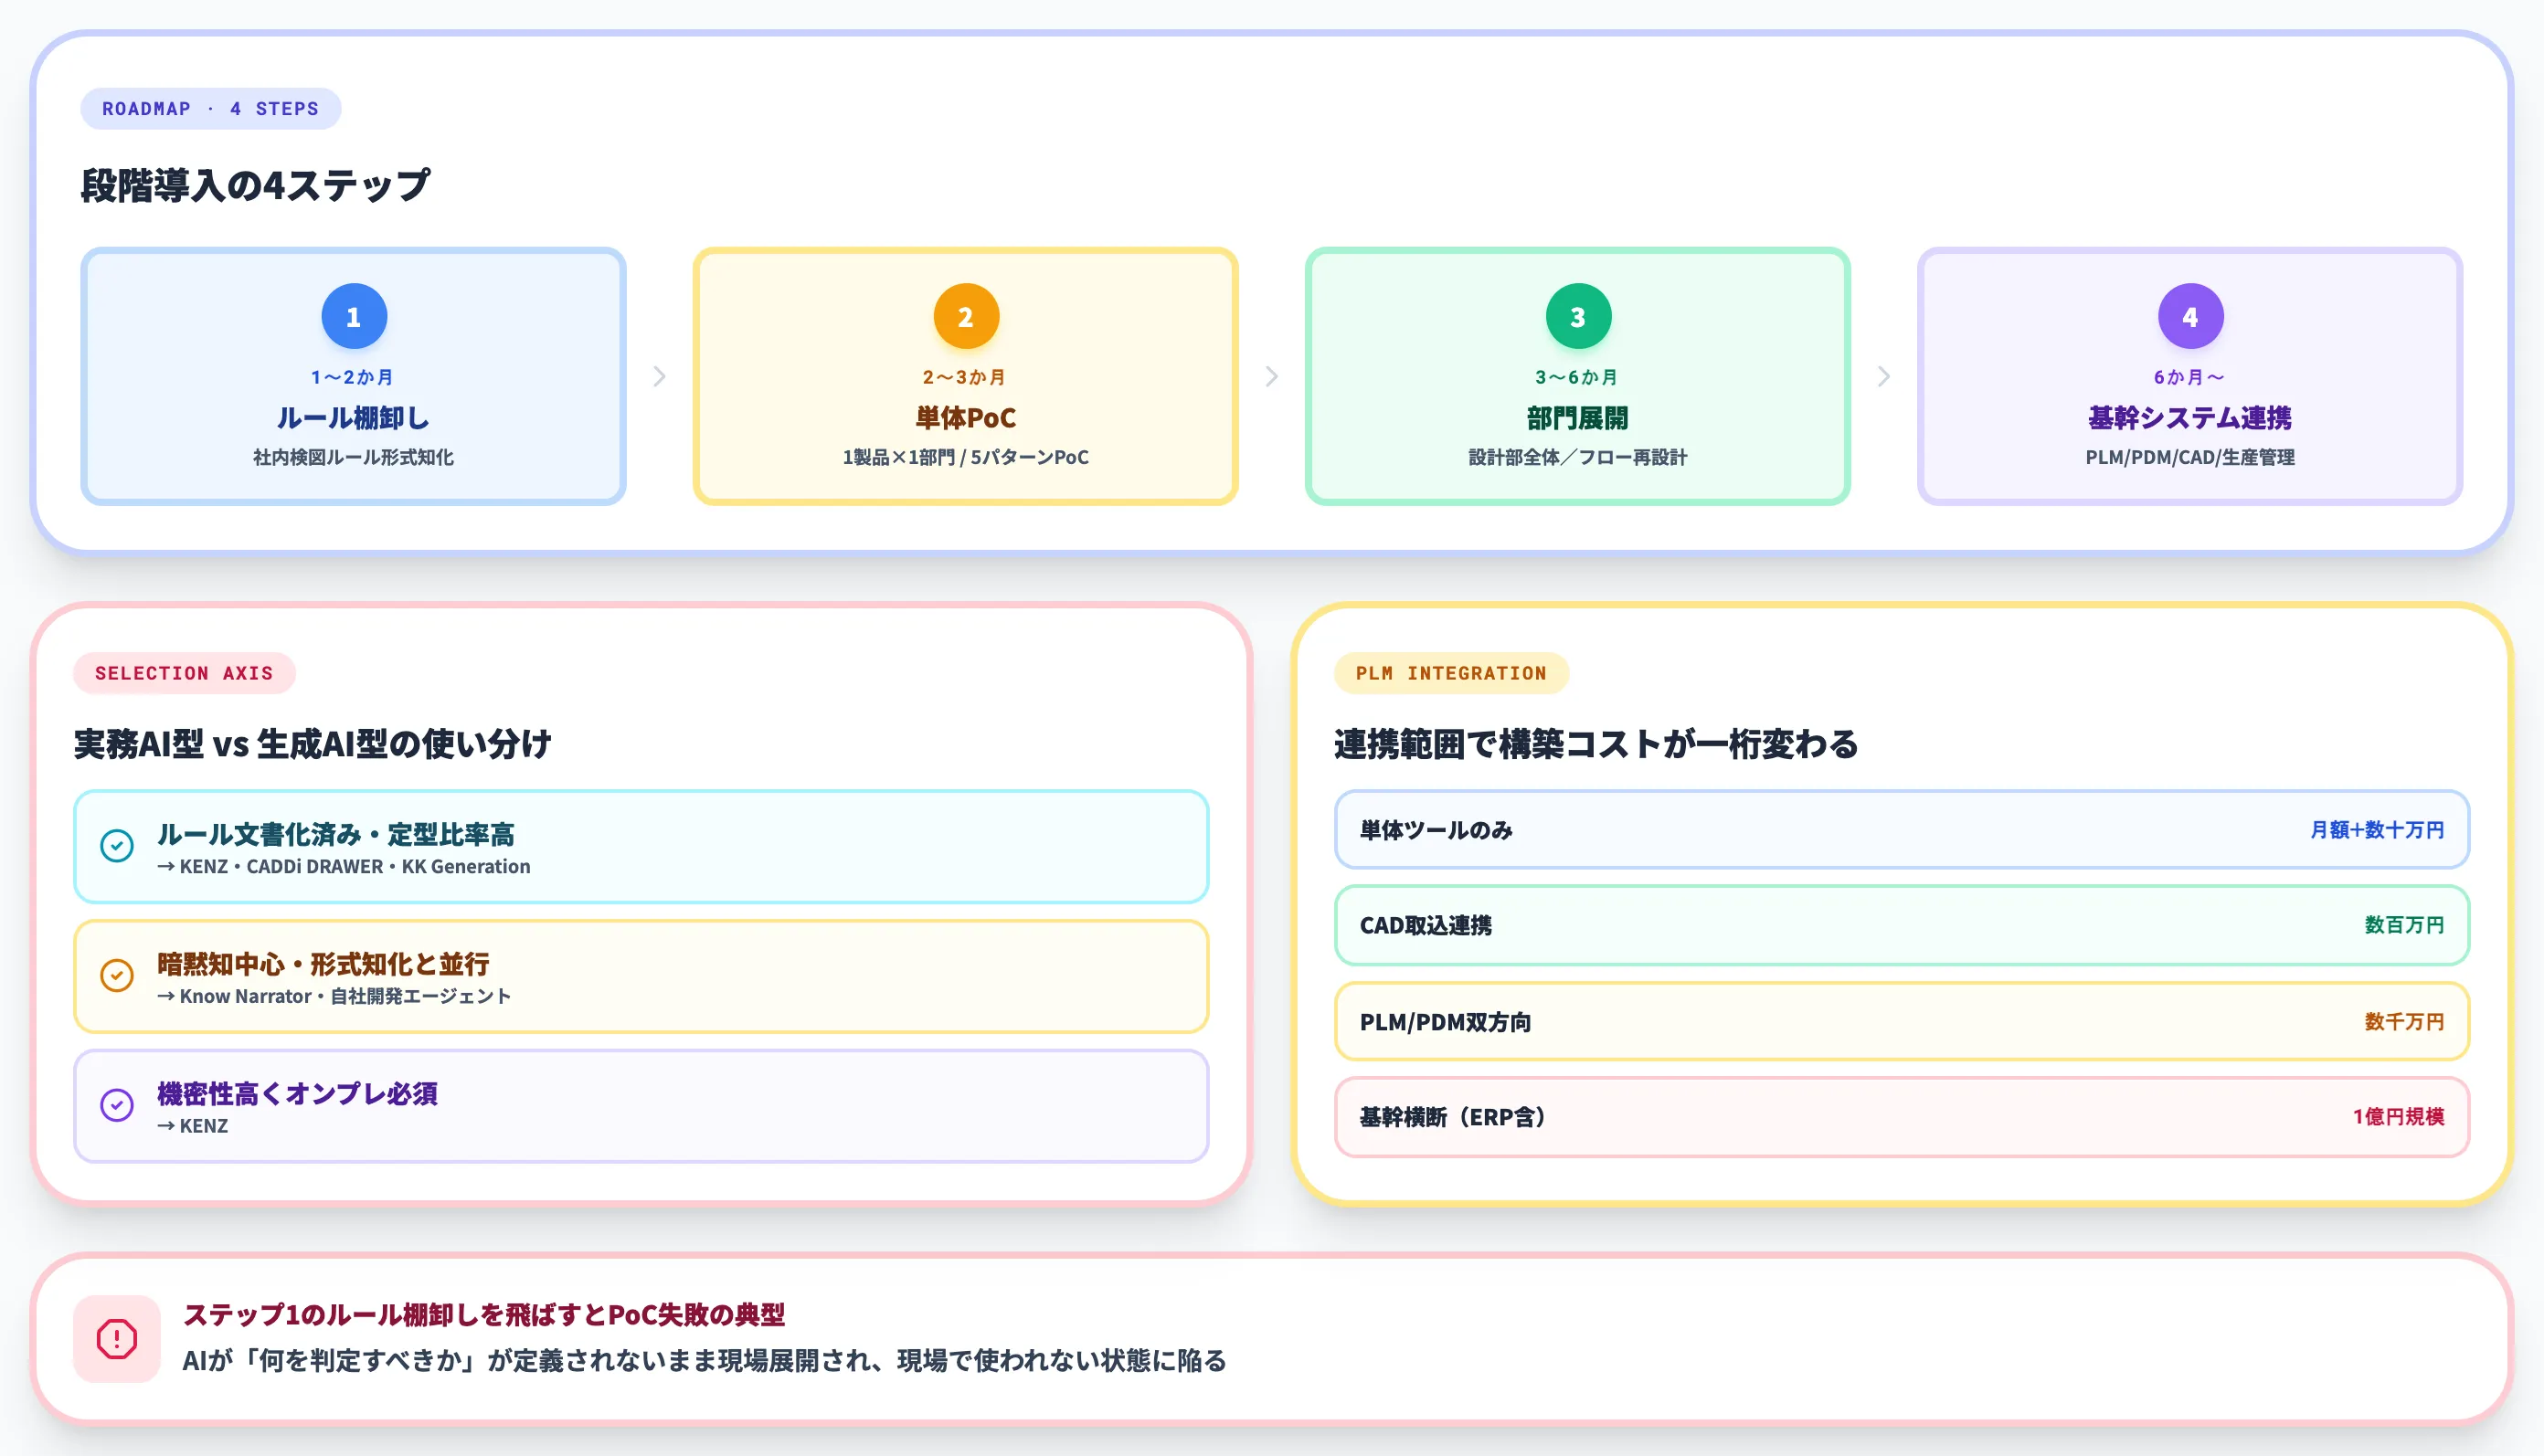Click the 段階導入の4ステップ heading

tap(255, 186)
